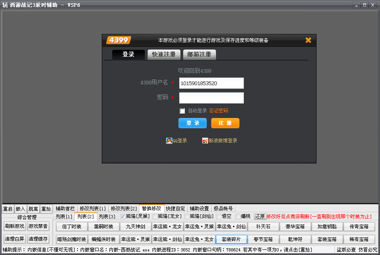Screen dimensions: 380x255
Task: Click the 补天石 button
Action: (263, 227)
